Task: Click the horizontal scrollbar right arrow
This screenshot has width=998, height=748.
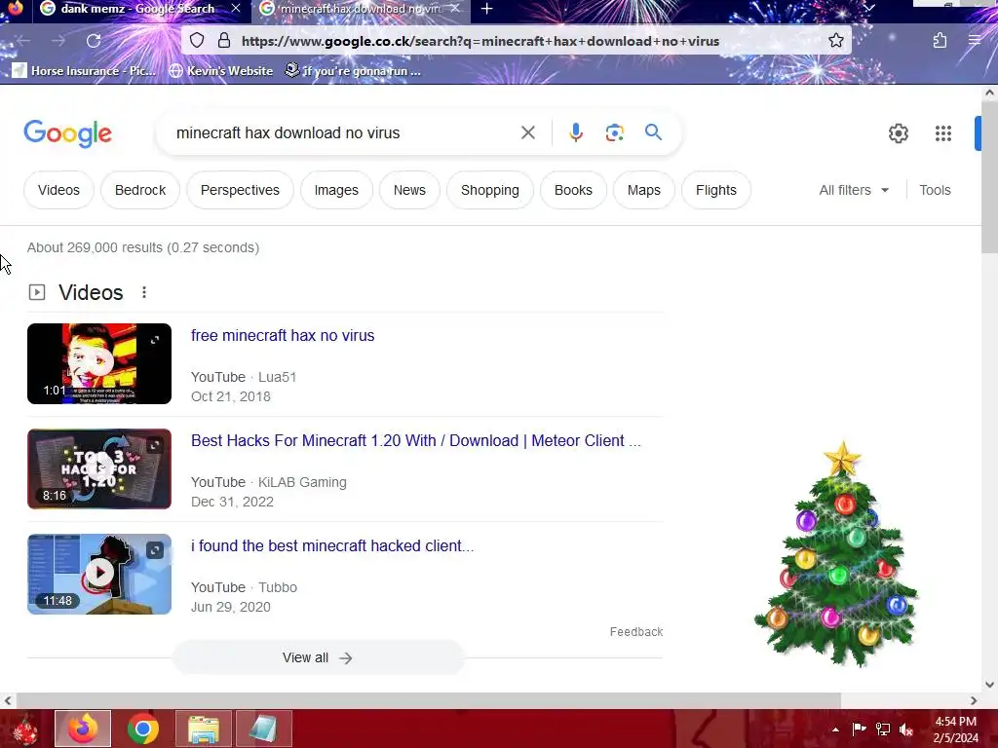Action: pyautogui.click(x=974, y=701)
